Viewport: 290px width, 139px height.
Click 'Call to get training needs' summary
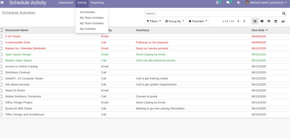click(x=152, y=78)
